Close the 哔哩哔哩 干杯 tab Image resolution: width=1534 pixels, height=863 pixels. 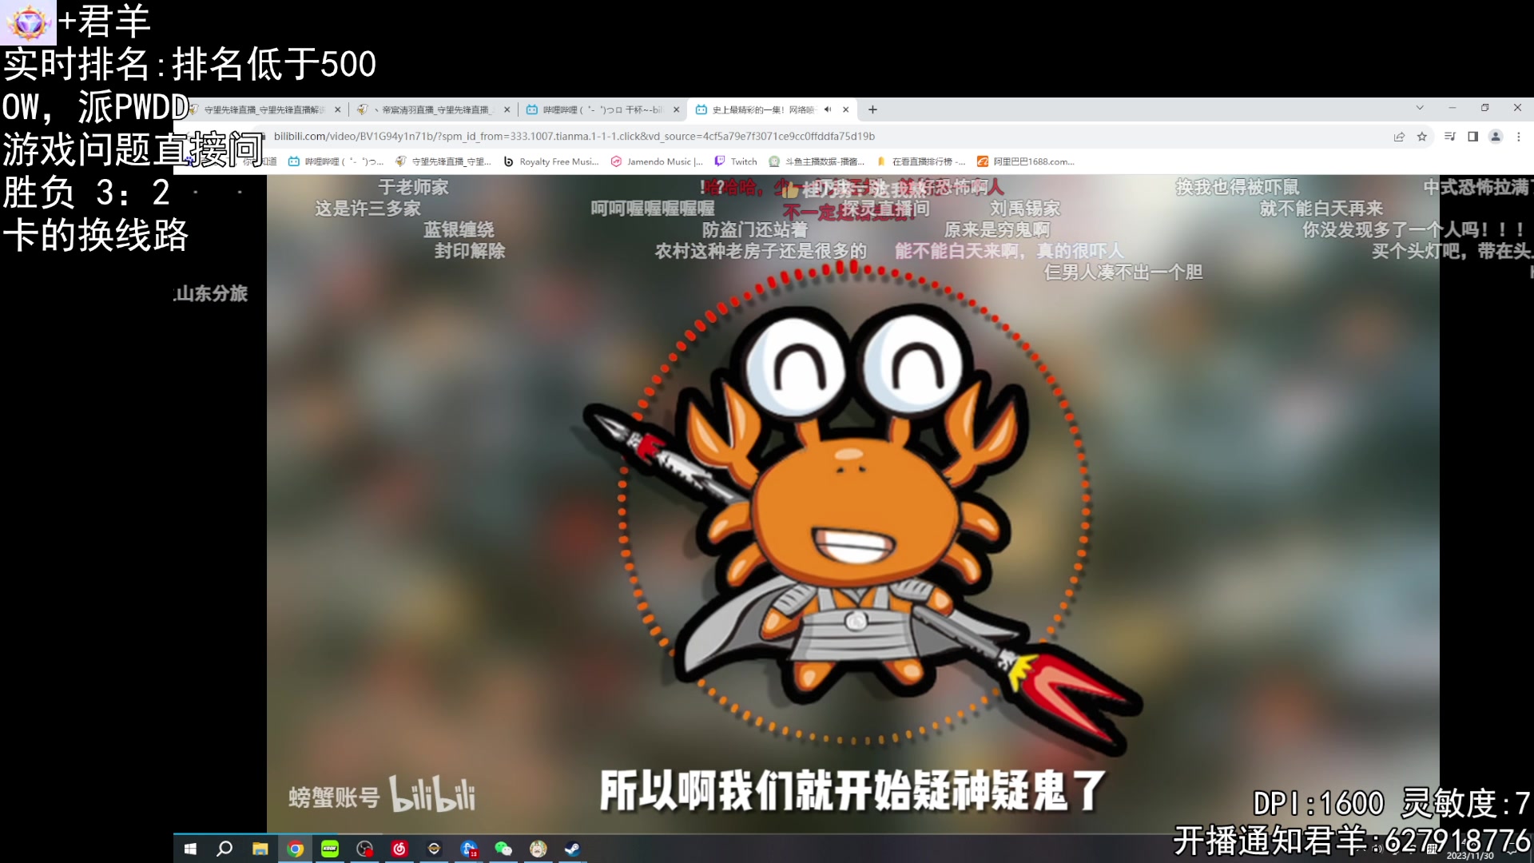[x=676, y=109]
